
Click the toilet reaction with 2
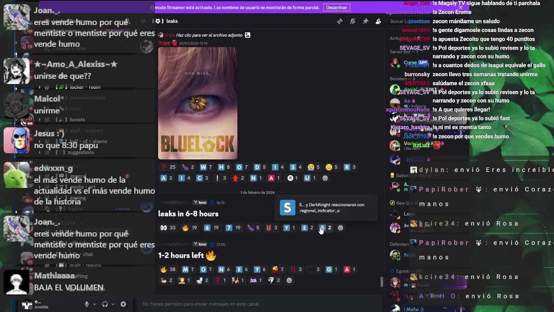pos(203,280)
